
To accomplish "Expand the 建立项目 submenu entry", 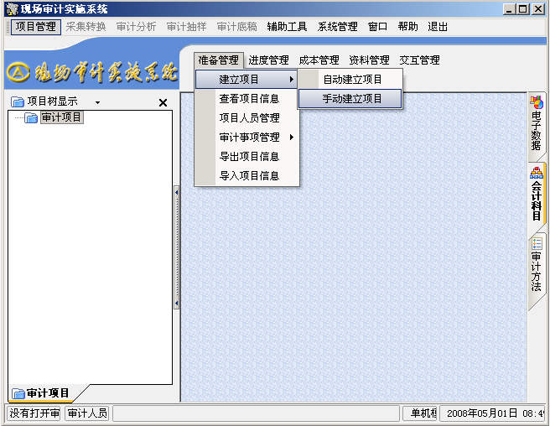I will [246, 80].
